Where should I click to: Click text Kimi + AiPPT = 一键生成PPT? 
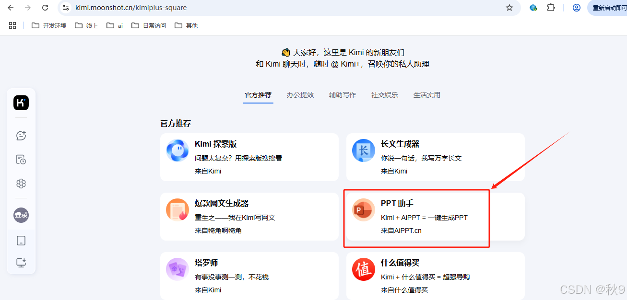(x=424, y=218)
